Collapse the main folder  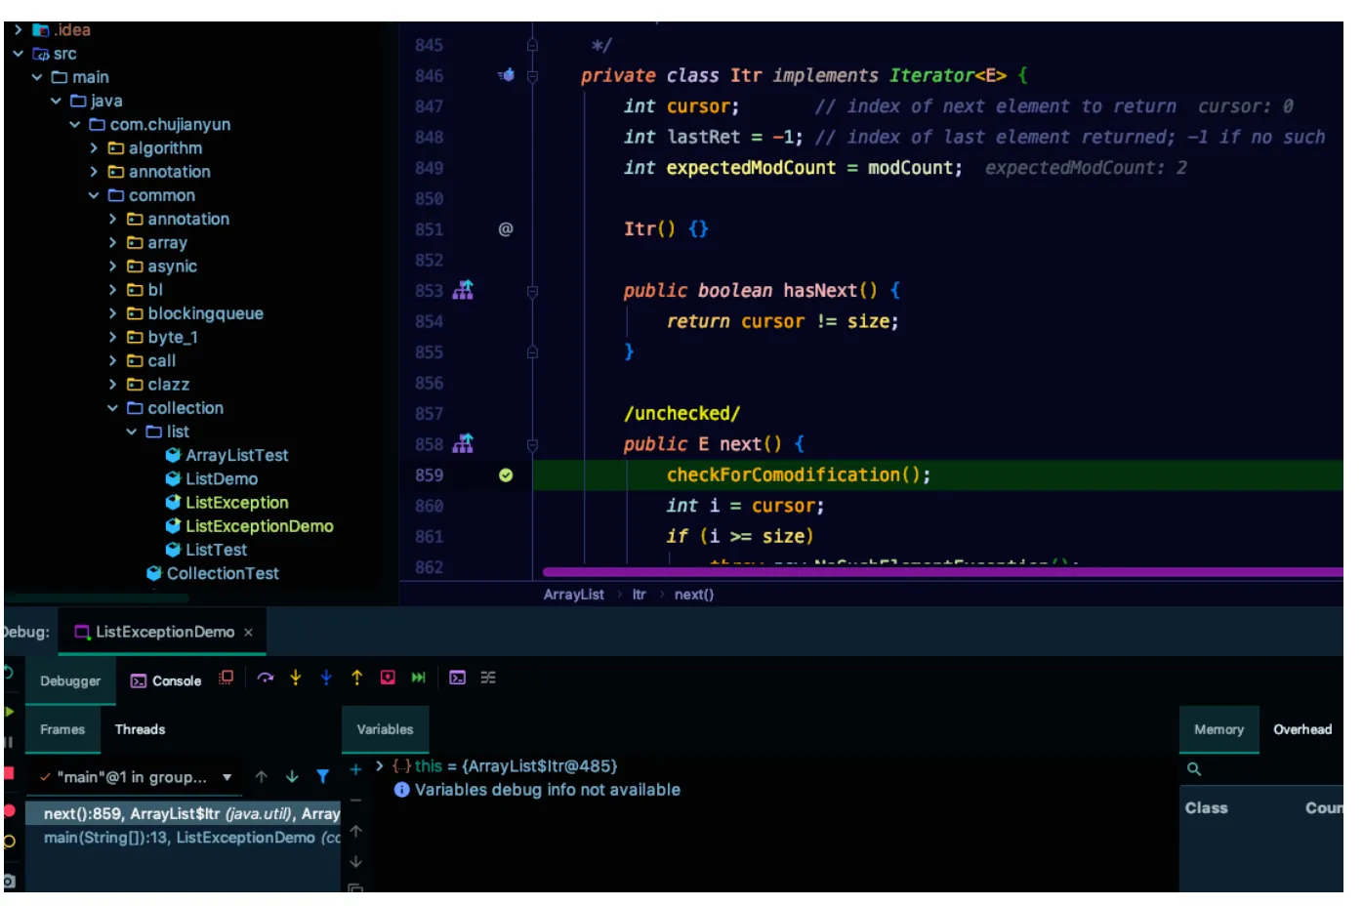[37, 77]
